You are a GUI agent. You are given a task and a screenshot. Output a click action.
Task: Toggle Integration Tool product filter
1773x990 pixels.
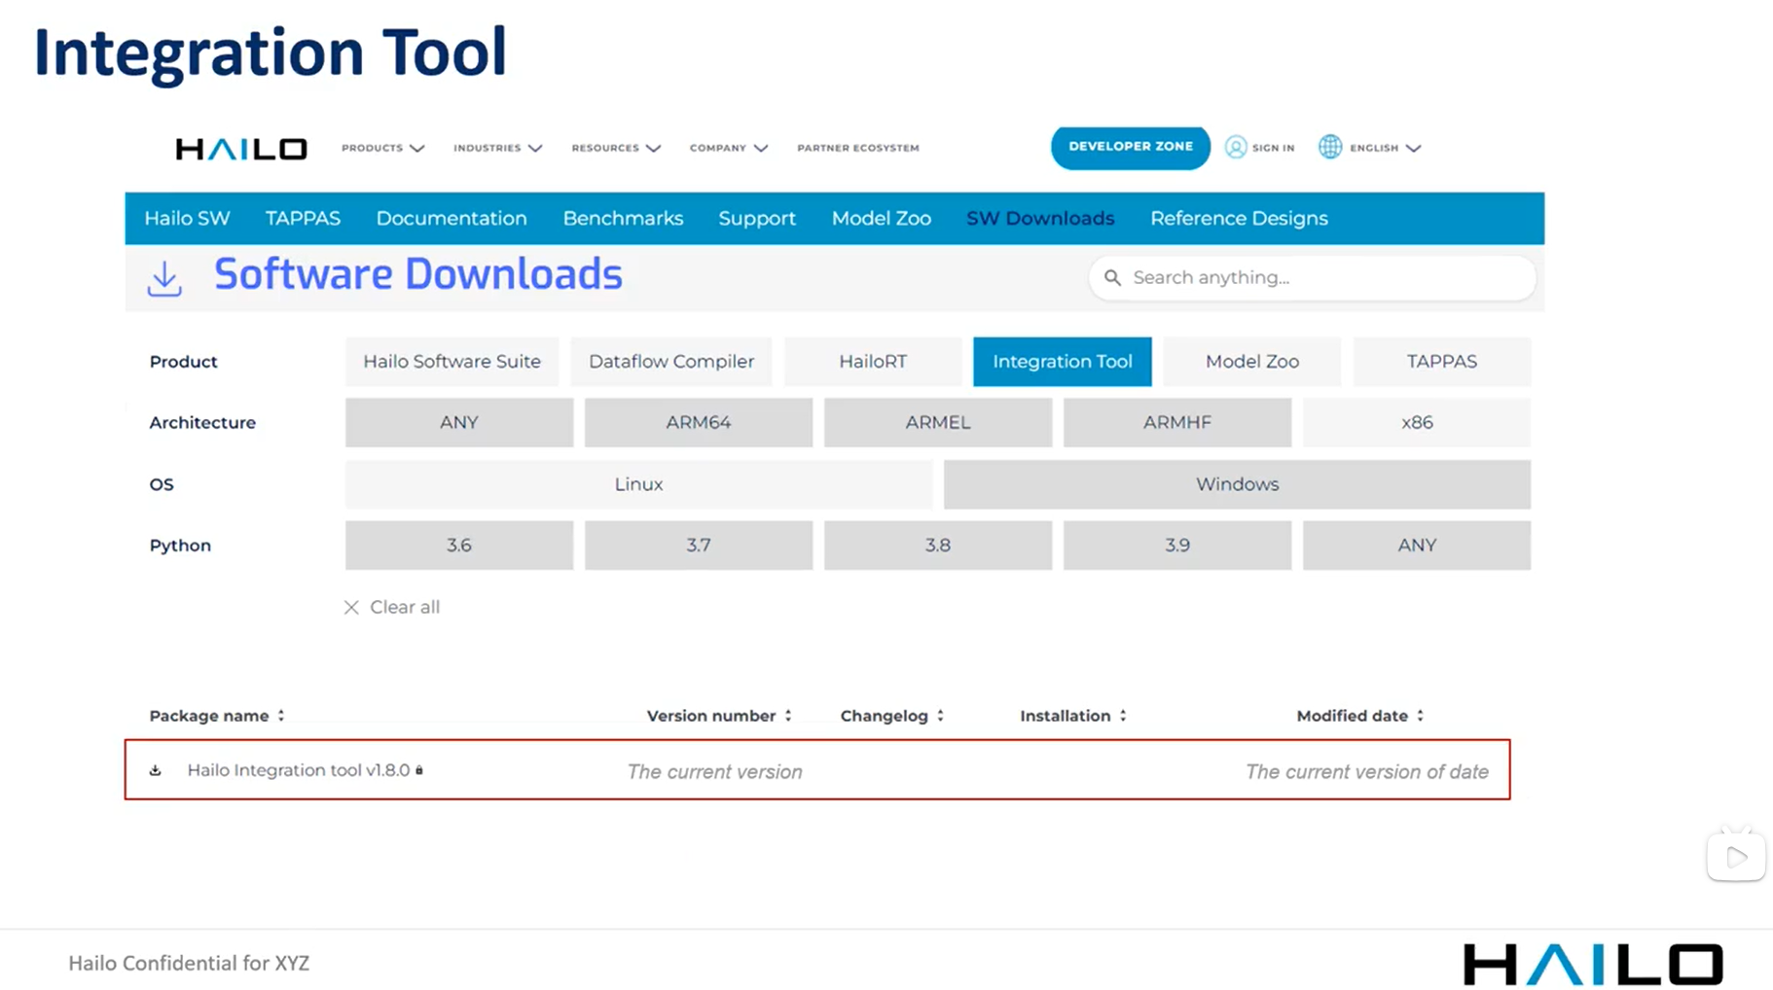coord(1063,362)
